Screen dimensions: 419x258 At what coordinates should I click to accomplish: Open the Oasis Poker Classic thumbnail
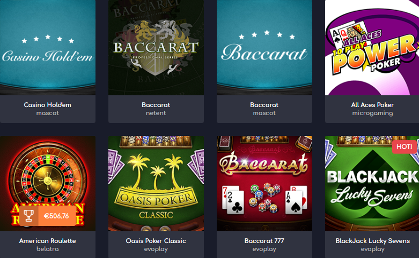(156, 184)
